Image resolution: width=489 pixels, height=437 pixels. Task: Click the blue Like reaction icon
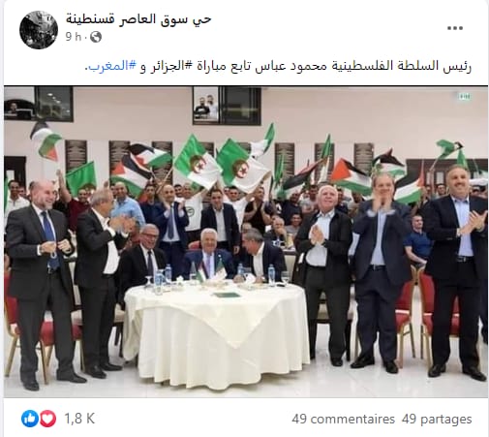coord(30,419)
